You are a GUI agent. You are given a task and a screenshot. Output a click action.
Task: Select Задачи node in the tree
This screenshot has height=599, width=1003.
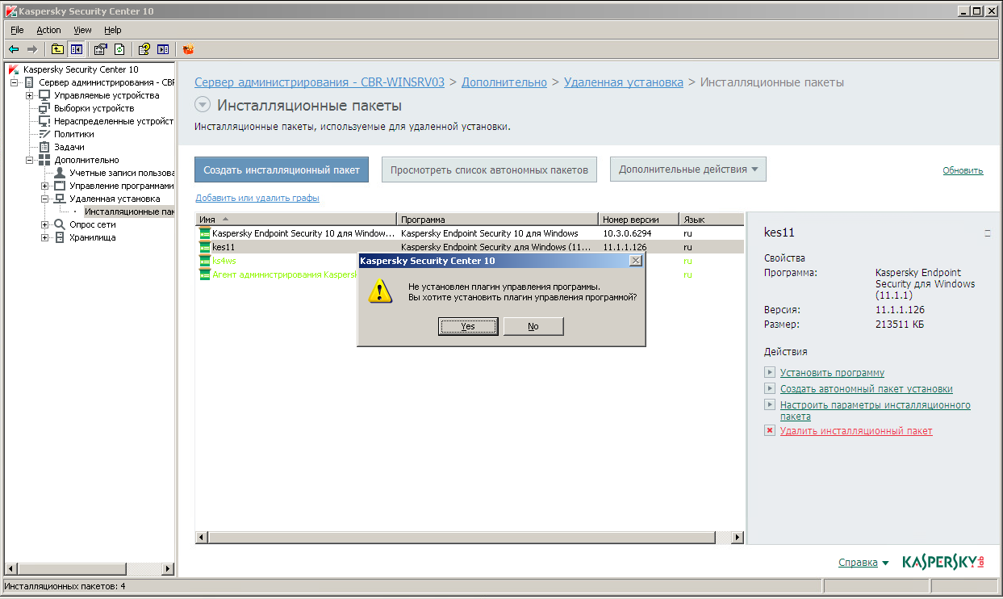[69, 147]
